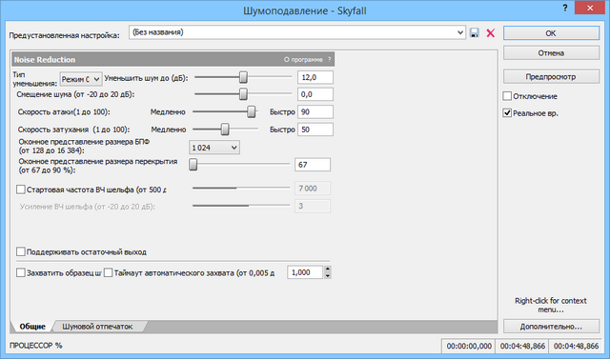This screenshot has height=359, width=610.
Task: Switch to the Общие tab
Action: coord(32,327)
